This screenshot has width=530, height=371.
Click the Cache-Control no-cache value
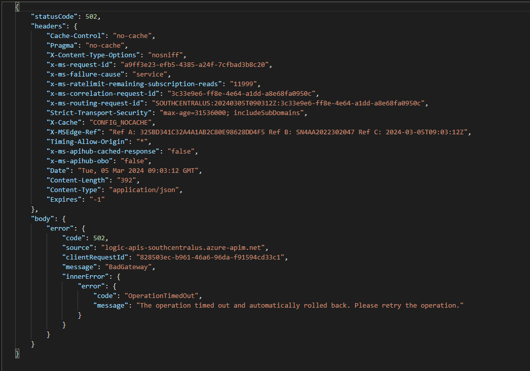click(133, 35)
